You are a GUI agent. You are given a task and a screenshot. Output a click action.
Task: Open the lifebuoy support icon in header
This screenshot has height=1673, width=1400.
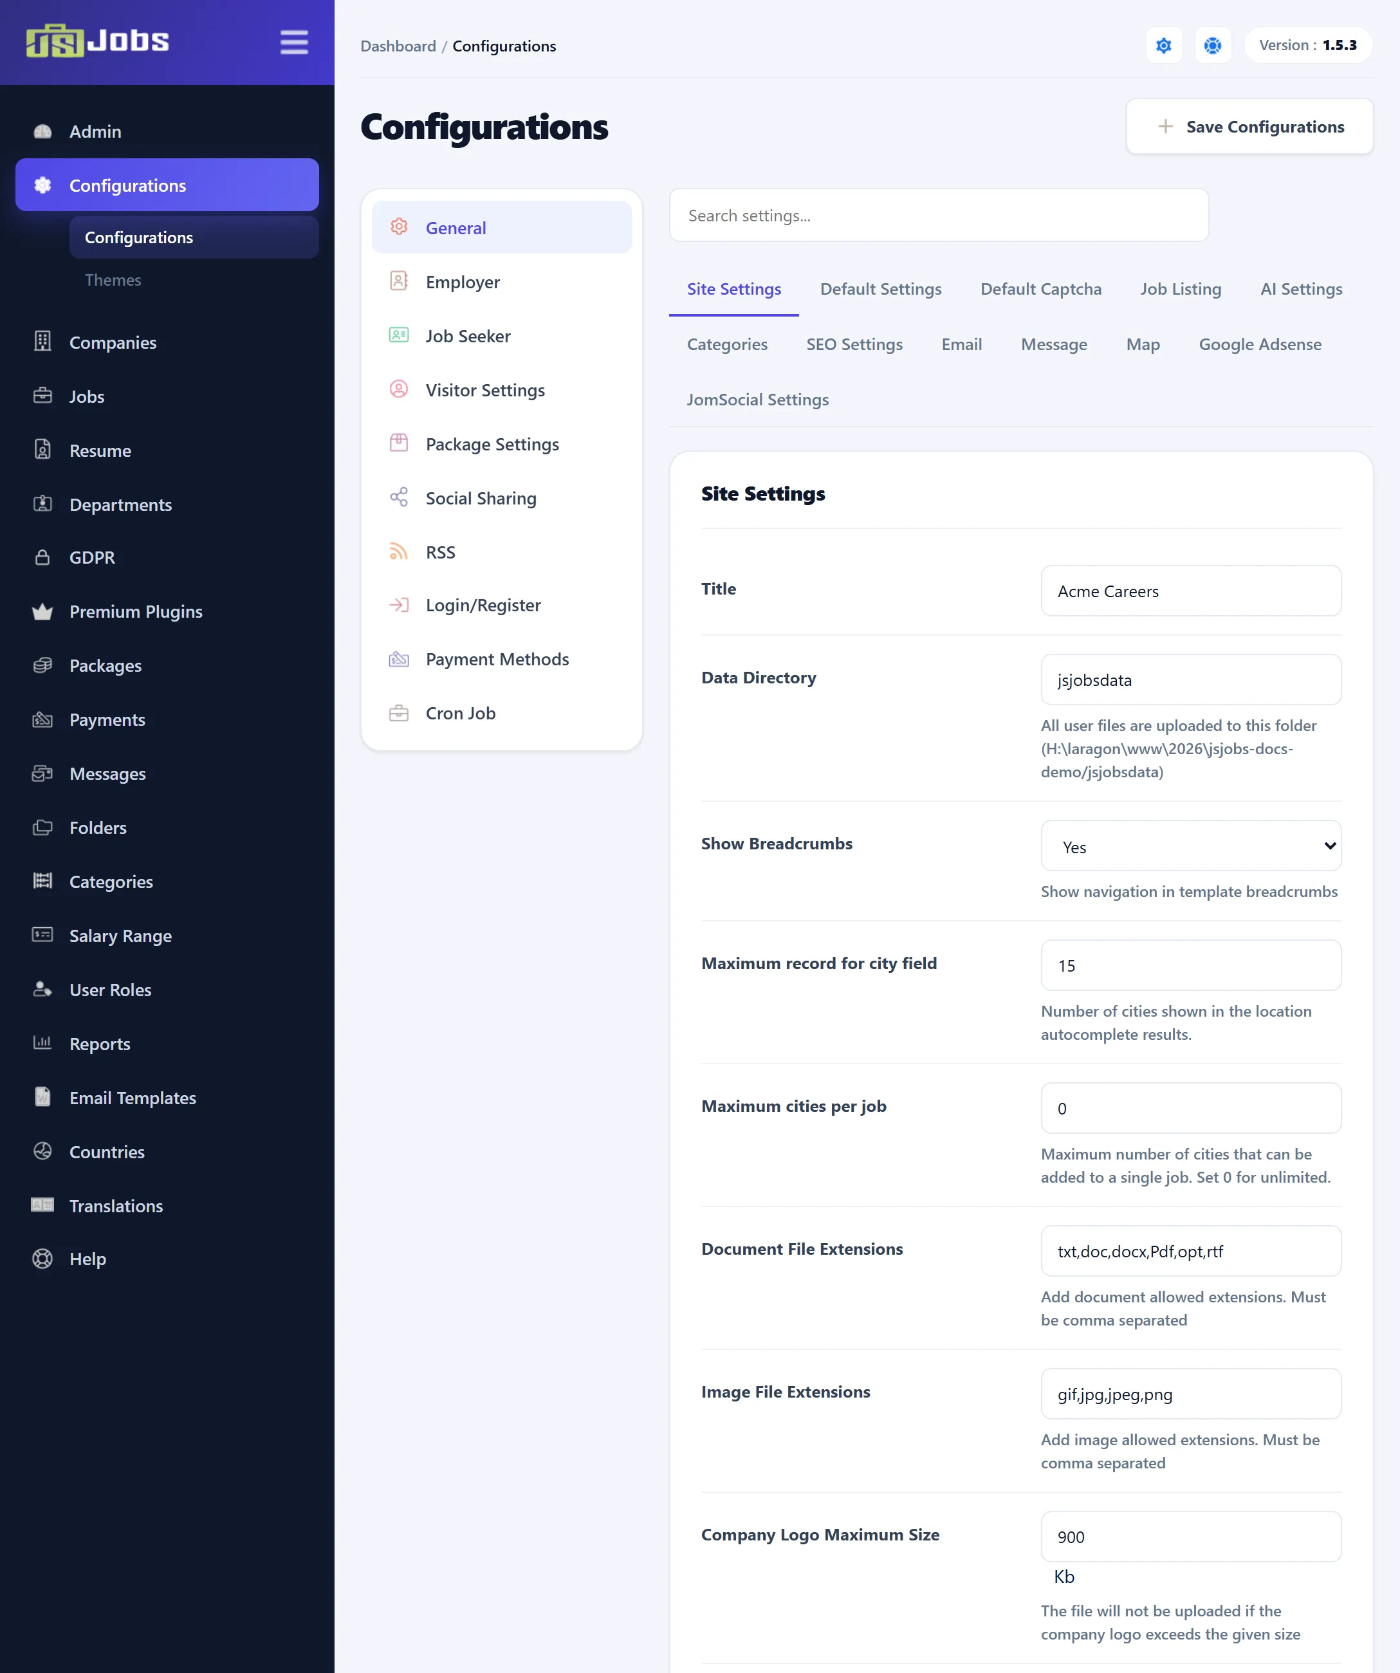[1212, 46]
